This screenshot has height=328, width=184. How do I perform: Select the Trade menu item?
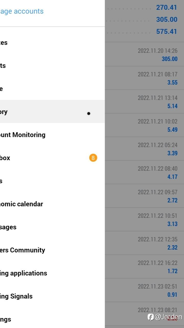click(2, 89)
